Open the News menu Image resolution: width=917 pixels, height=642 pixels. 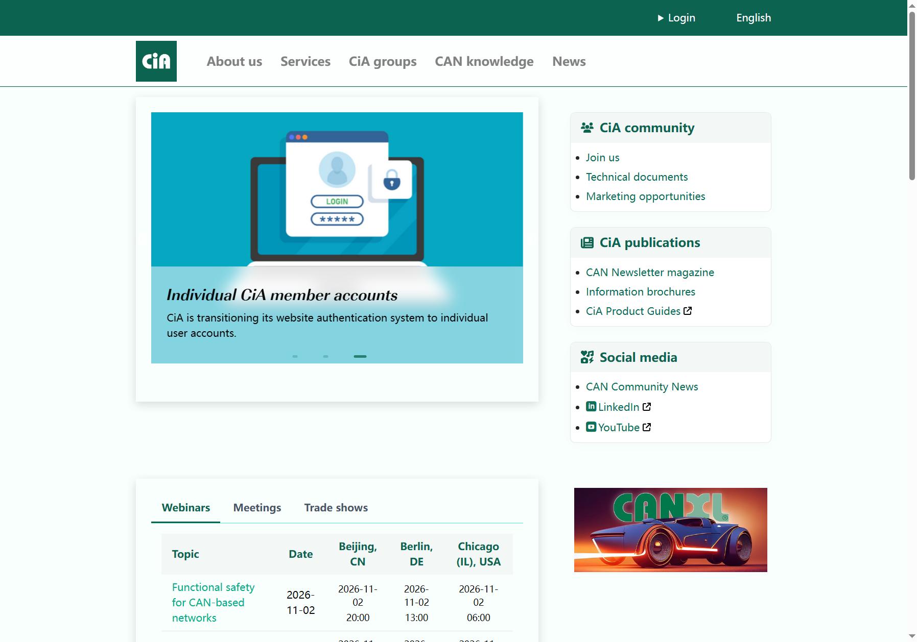(569, 61)
